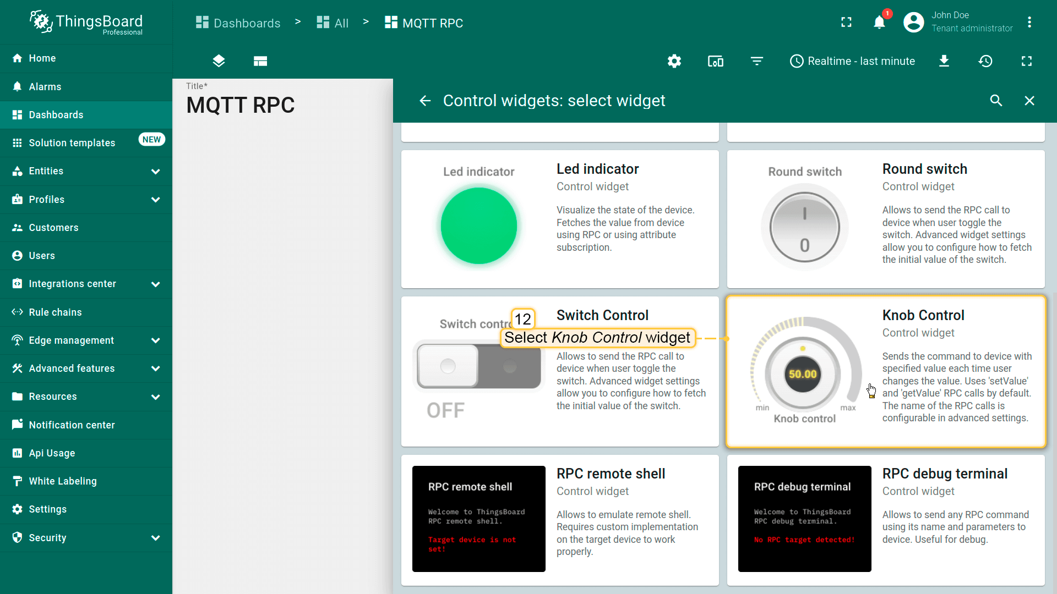Open Rule chains in sidebar

[55, 312]
